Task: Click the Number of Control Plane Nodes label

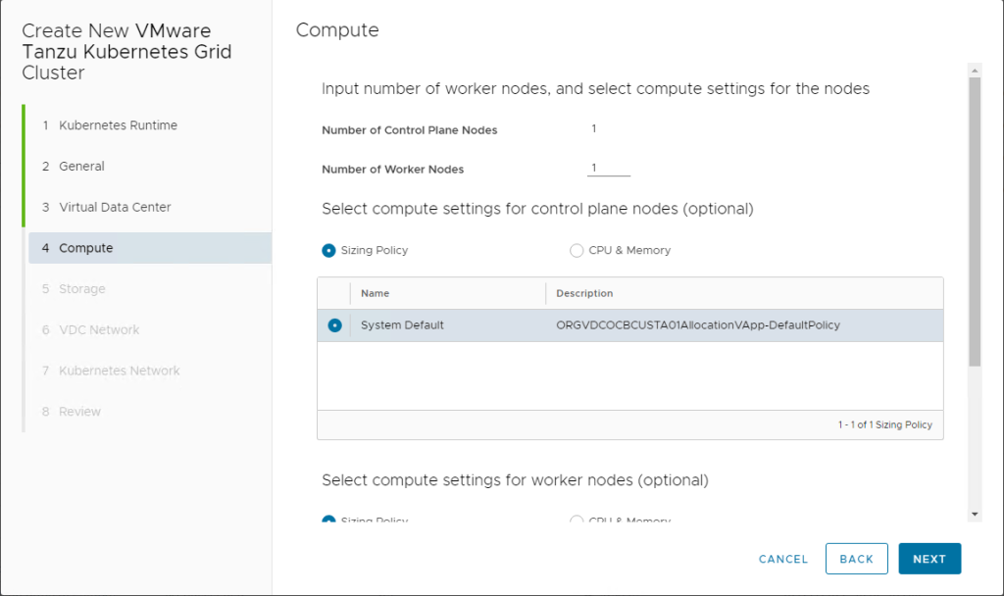Action: 409,130
